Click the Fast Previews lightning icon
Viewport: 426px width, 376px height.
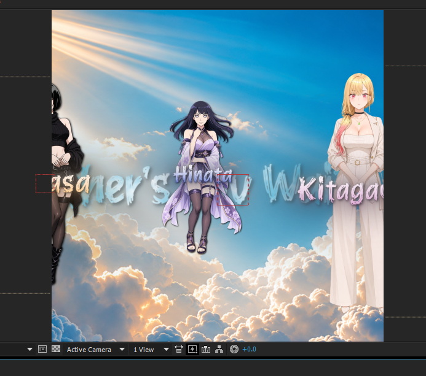pos(192,349)
